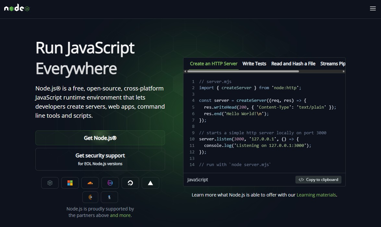Click the 'const server = createServer' line

point(253,101)
